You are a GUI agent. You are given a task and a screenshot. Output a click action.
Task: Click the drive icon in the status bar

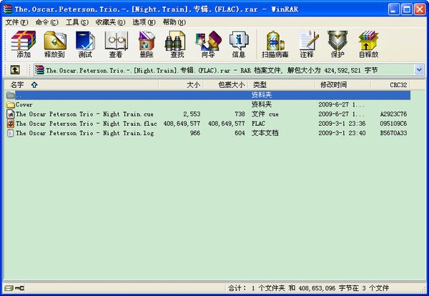pyautogui.click(x=9, y=288)
